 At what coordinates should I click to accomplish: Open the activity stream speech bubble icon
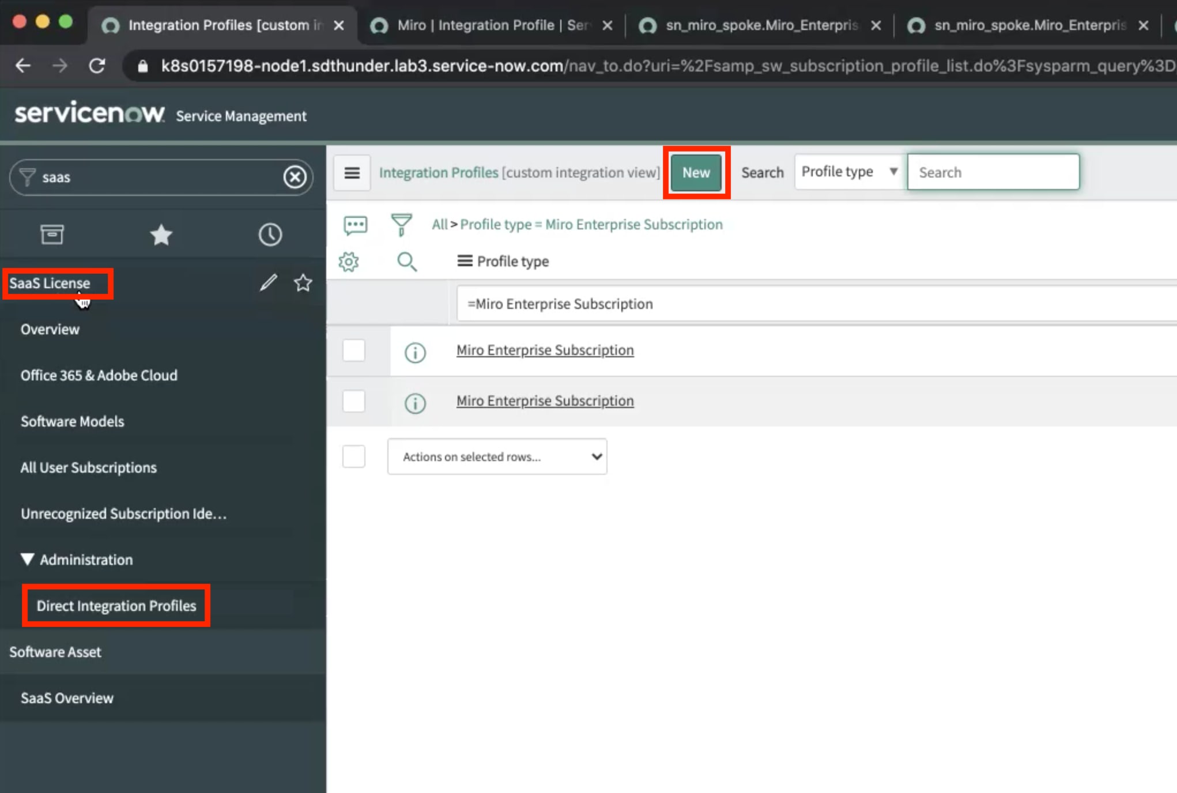[355, 225]
